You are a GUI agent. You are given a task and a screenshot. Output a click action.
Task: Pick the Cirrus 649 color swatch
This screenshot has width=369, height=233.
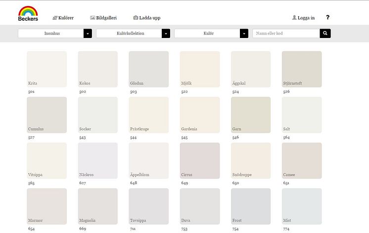tap(200, 160)
